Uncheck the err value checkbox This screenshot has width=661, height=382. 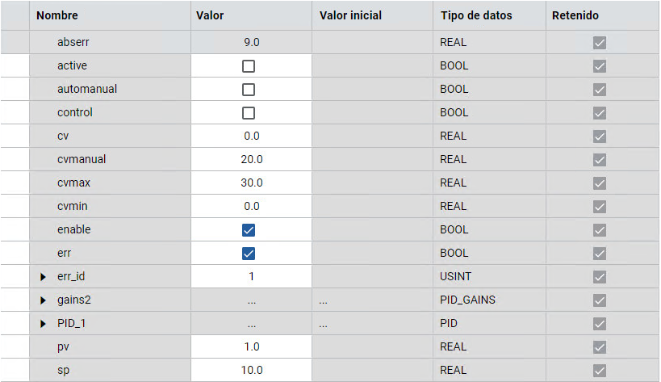tap(249, 254)
